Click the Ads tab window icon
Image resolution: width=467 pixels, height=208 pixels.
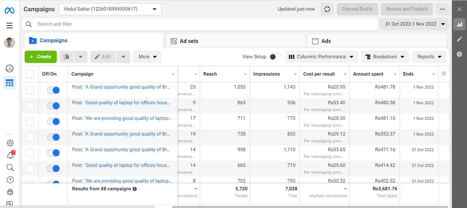pos(315,41)
